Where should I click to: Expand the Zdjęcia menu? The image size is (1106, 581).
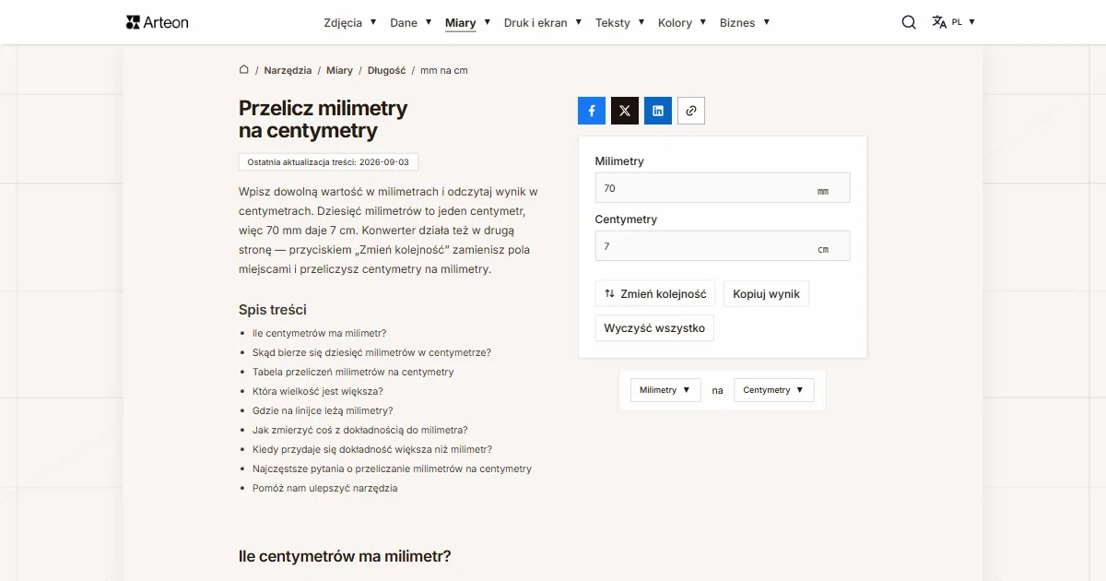click(x=350, y=22)
